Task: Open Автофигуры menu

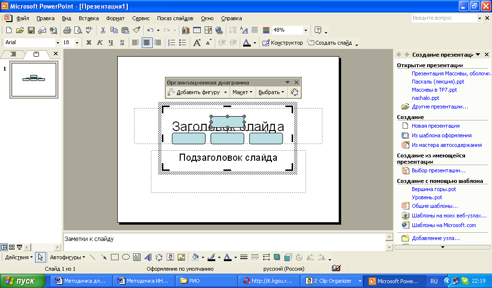Action: click(67, 257)
